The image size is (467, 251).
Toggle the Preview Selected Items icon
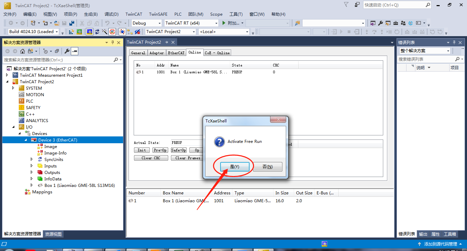click(75, 51)
